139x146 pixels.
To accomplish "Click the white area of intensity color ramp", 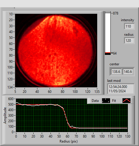I will 108,33.
